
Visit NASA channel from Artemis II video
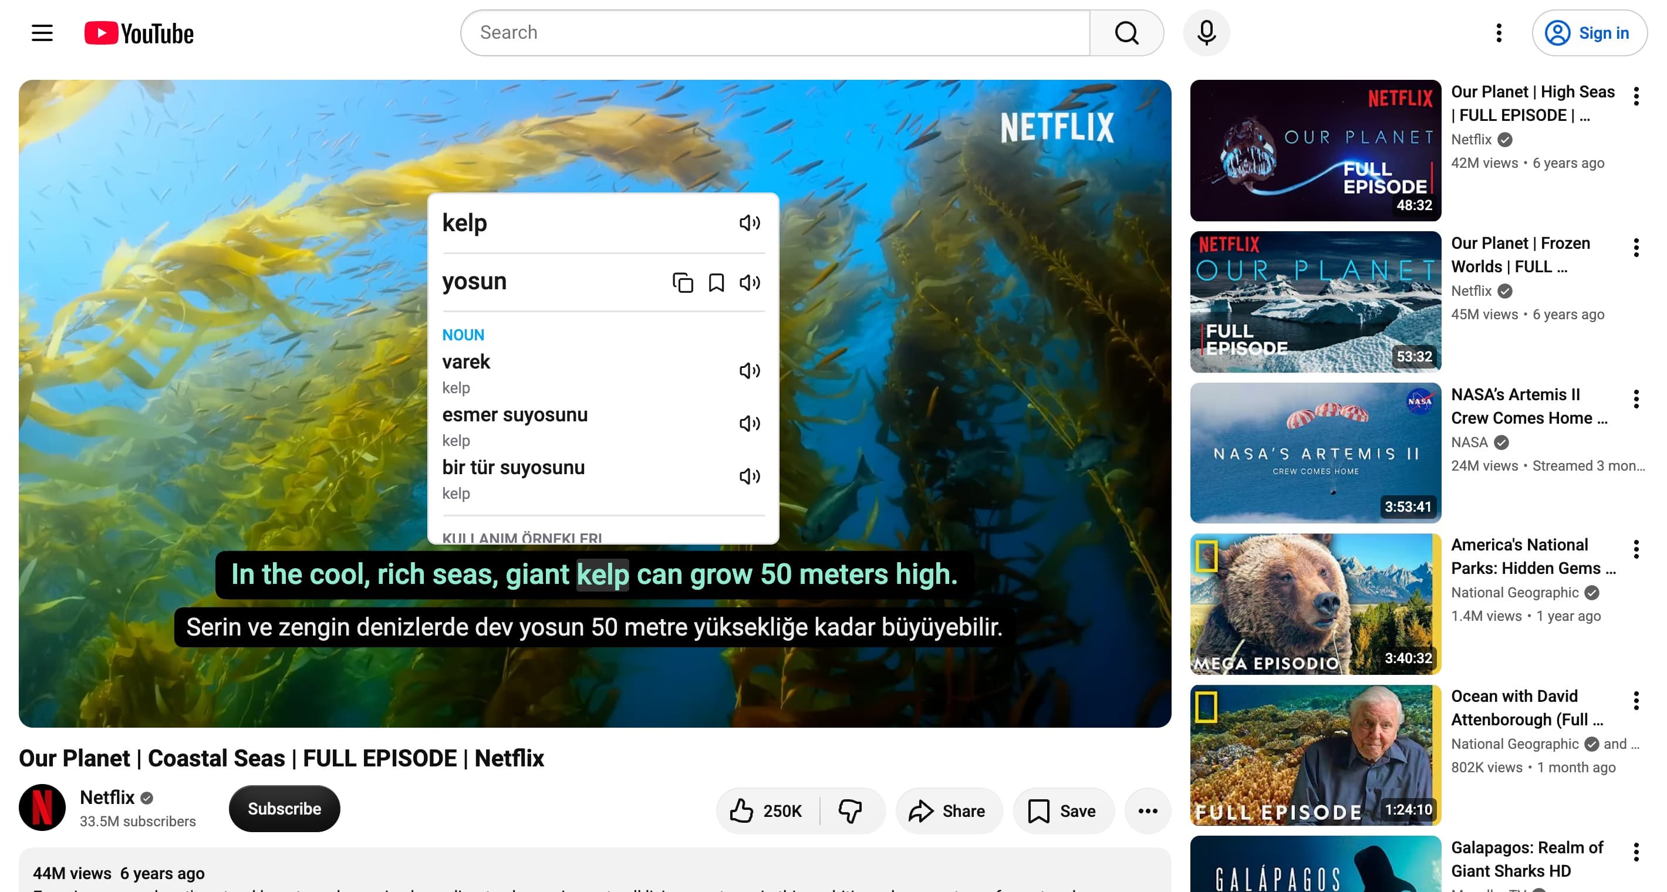point(1469,442)
